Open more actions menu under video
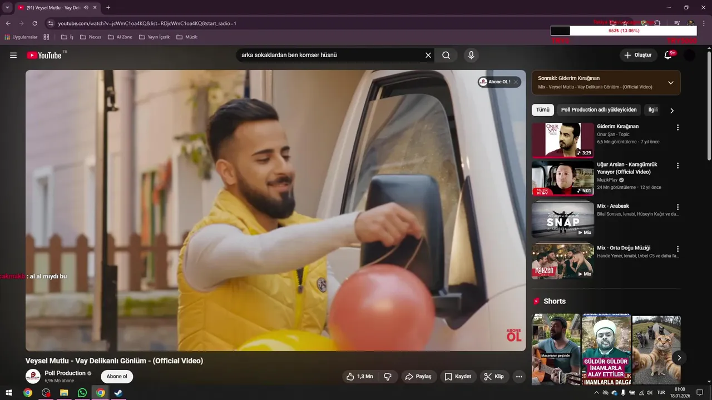This screenshot has width=712, height=400. (x=519, y=377)
